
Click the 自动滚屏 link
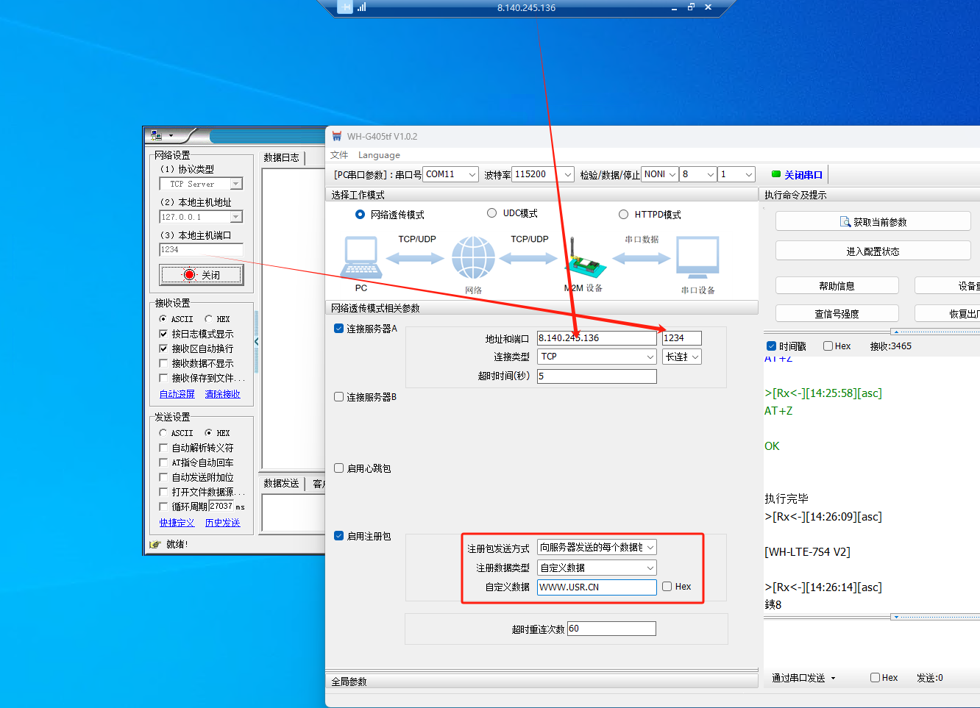point(177,394)
